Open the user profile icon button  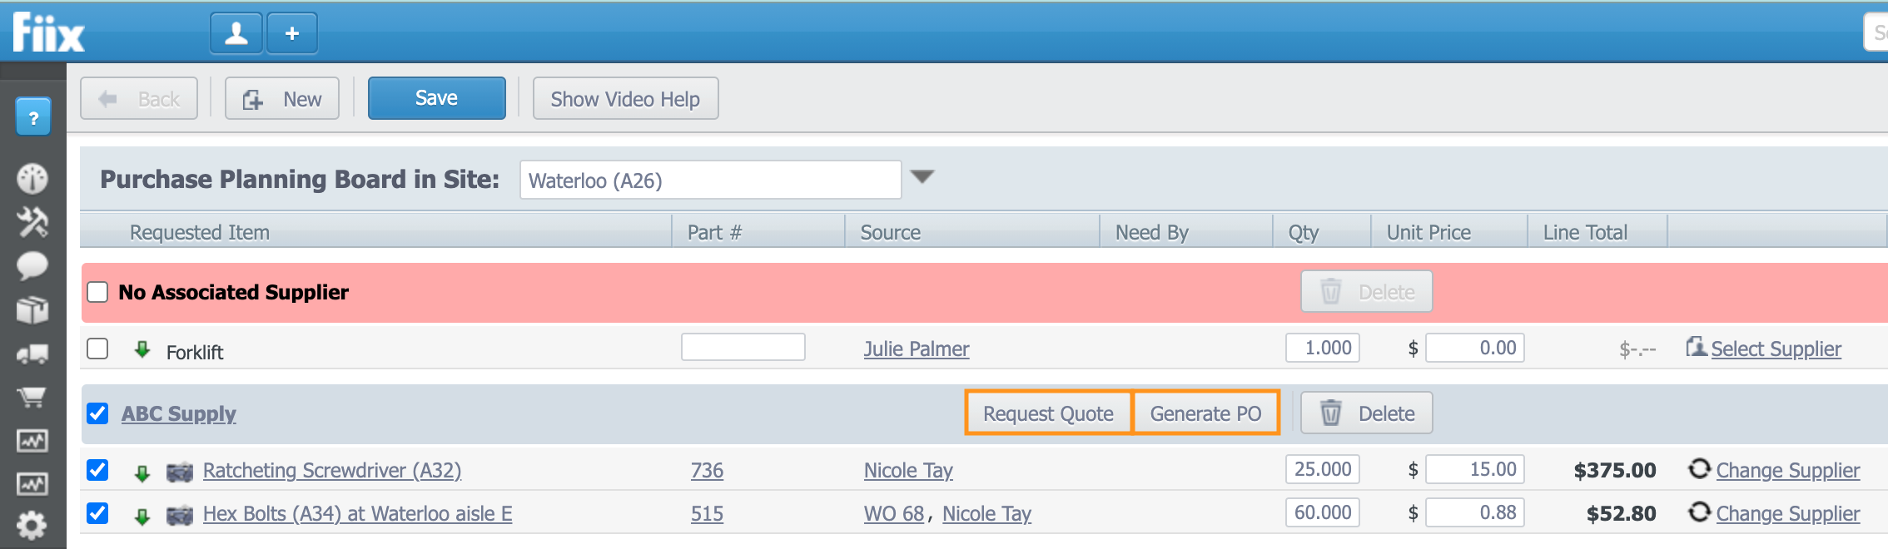(236, 33)
